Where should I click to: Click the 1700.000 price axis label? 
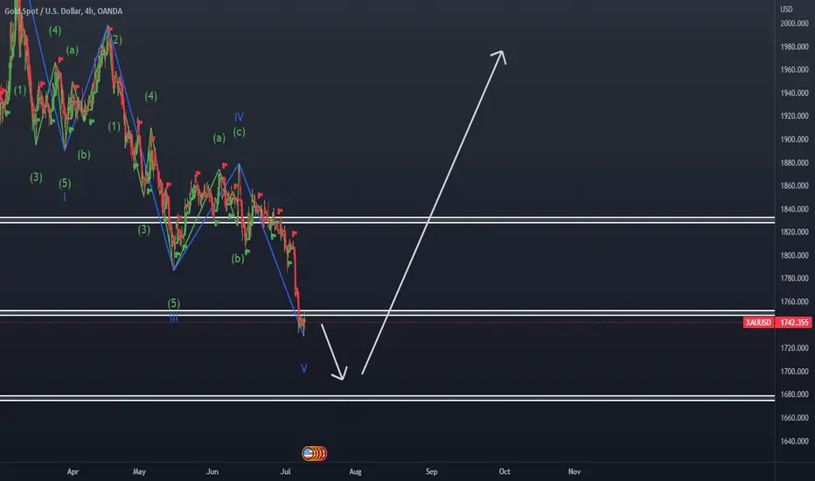[794, 372]
